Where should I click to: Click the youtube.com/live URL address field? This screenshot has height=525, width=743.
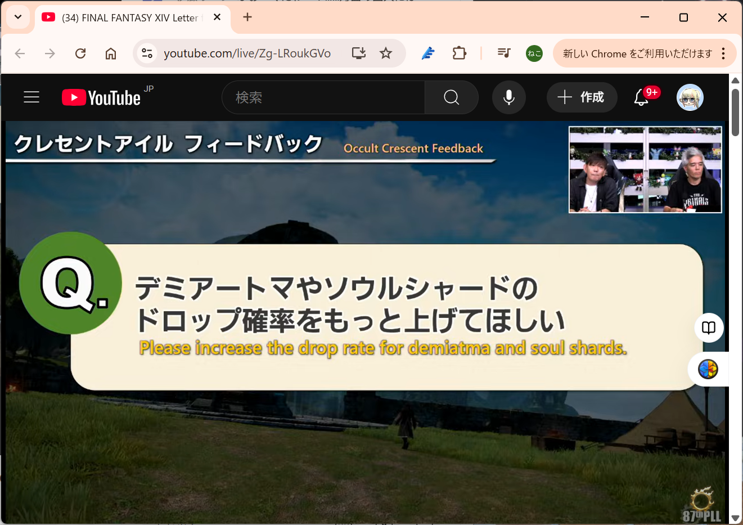point(247,53)
